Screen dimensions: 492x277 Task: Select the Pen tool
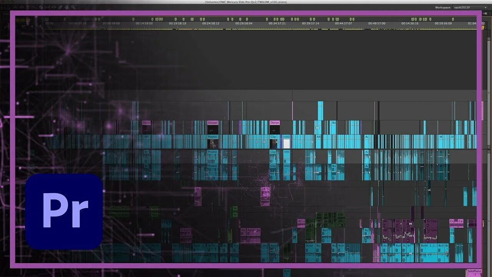coord(60,7)
